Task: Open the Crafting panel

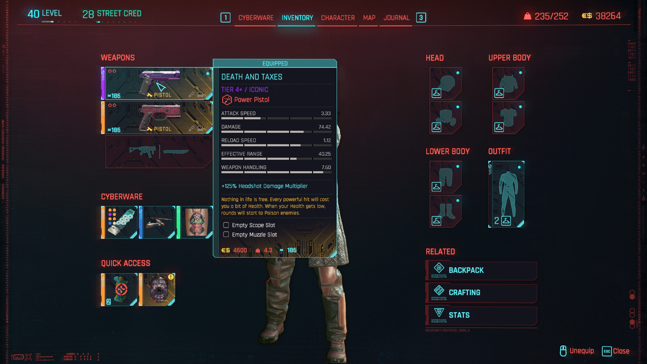Action: (481, 293)
